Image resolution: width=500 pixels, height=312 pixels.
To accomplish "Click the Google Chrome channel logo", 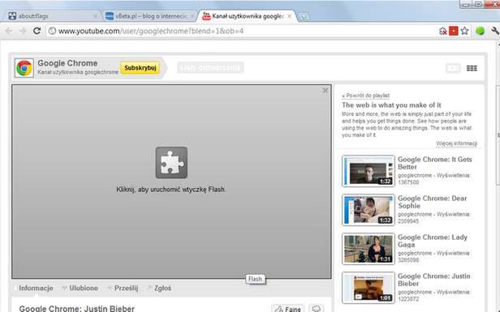I will [x=24, y=68].
